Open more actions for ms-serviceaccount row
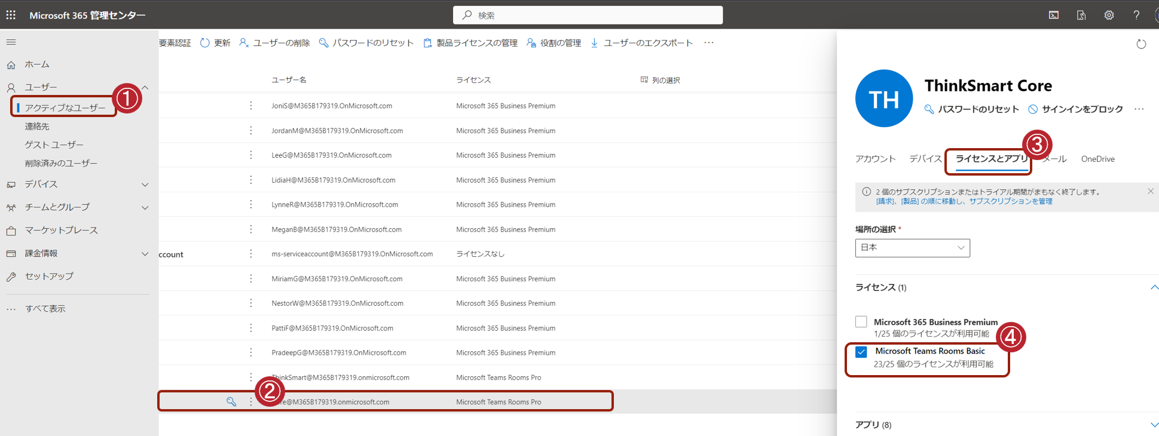 click(x=251, y=254)
